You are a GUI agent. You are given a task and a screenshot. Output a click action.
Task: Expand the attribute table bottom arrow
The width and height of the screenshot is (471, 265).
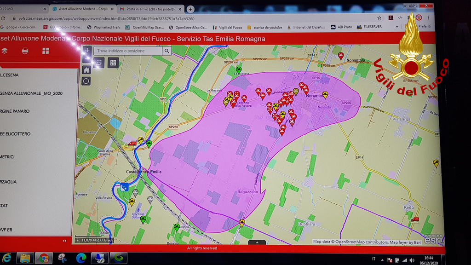click(x=257, y=242)
